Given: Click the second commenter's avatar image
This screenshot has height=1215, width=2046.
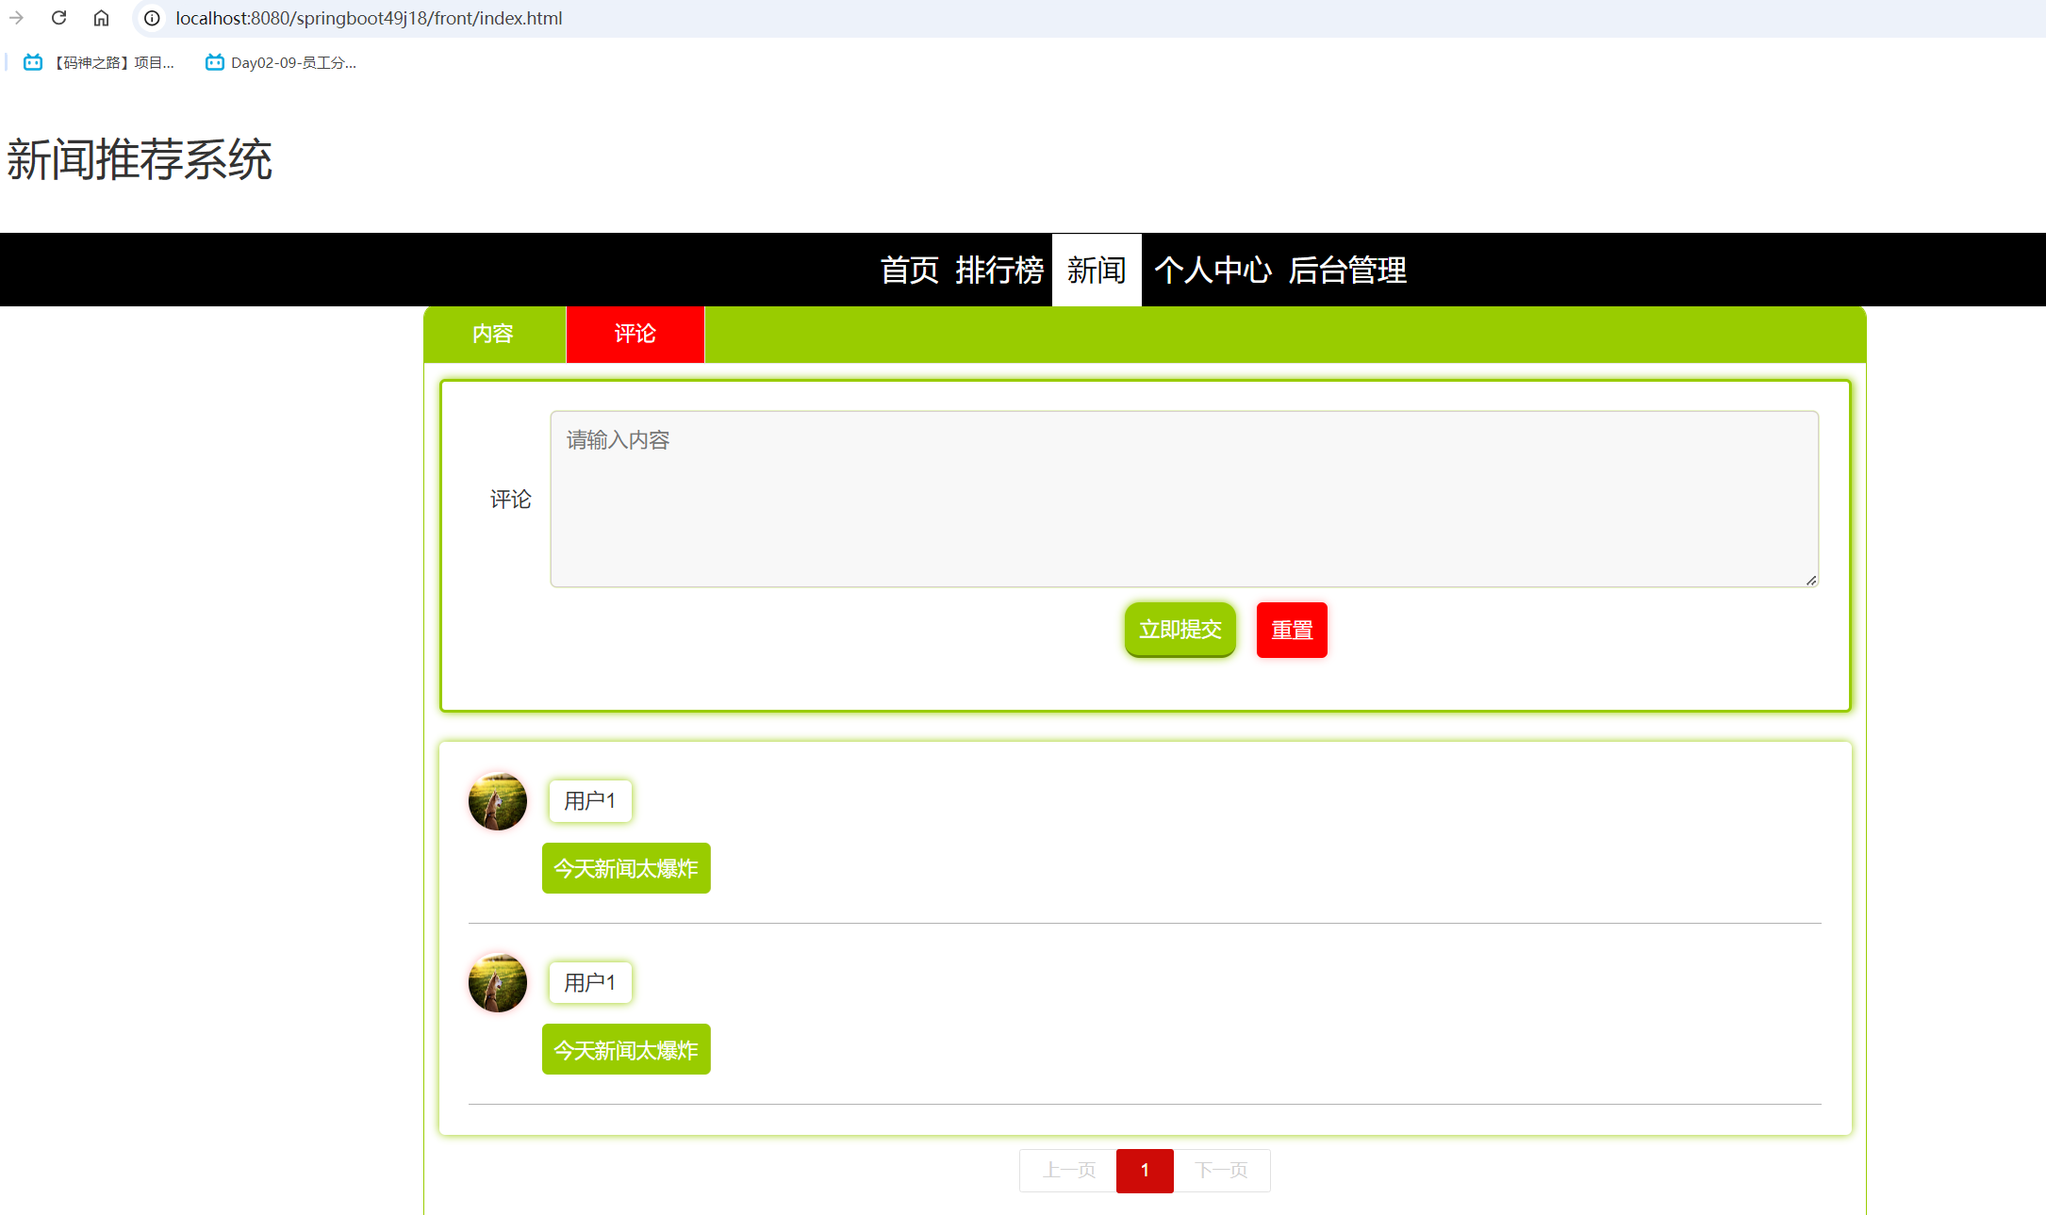Looking at the screenshot, I should [497, 983].
